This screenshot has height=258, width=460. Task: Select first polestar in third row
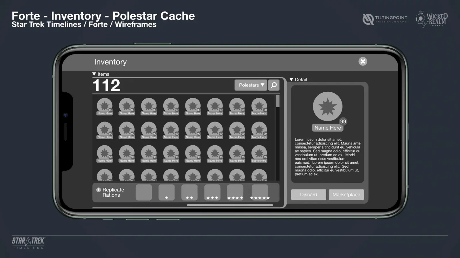[105, 154]
